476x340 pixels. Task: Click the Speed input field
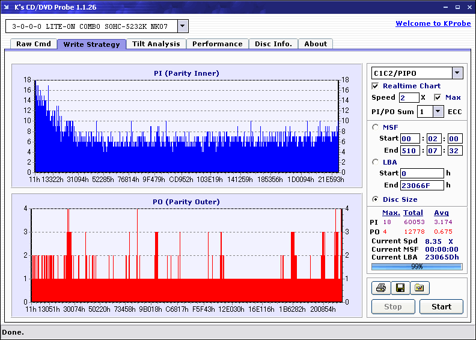pos(409,97)
